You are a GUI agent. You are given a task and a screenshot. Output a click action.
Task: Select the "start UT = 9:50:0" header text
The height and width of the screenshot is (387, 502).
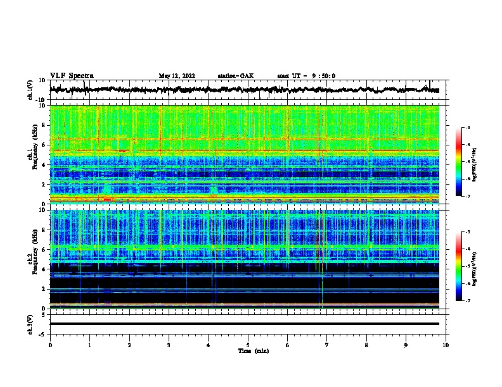click(306, 76)
